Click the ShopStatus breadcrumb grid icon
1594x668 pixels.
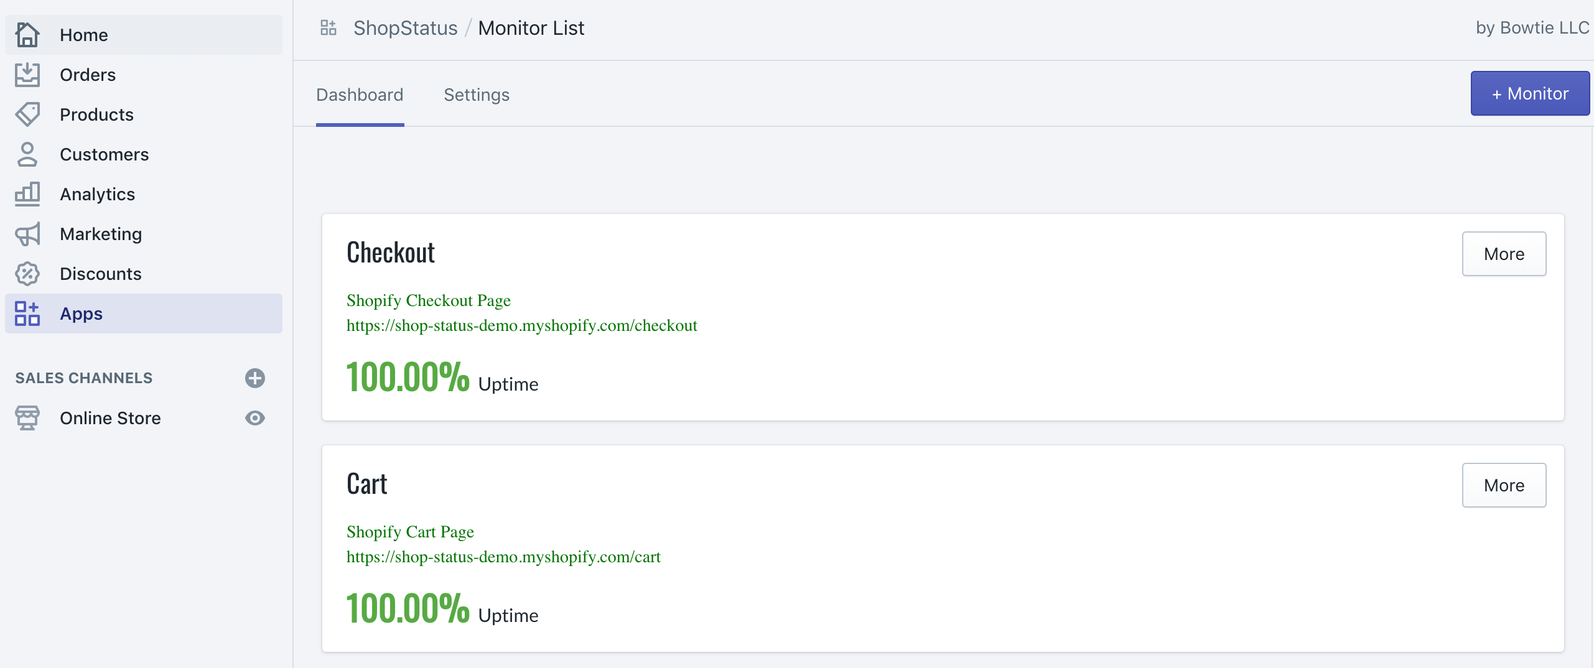(x=329, y=28)
